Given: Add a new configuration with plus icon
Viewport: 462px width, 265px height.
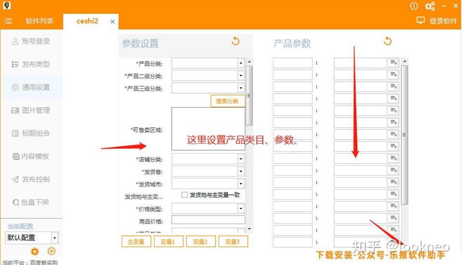Looking at the screenshot, I should [x=52, y=251].
